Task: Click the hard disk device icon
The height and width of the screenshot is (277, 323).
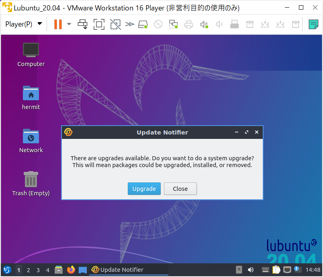Action: pyautogui.click(x=143, y=24)
